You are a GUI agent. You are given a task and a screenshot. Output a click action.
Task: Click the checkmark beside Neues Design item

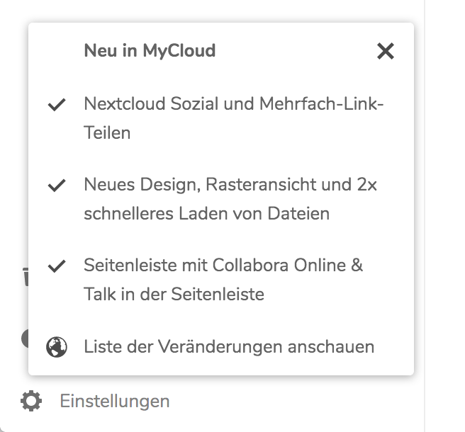(56, 186)
